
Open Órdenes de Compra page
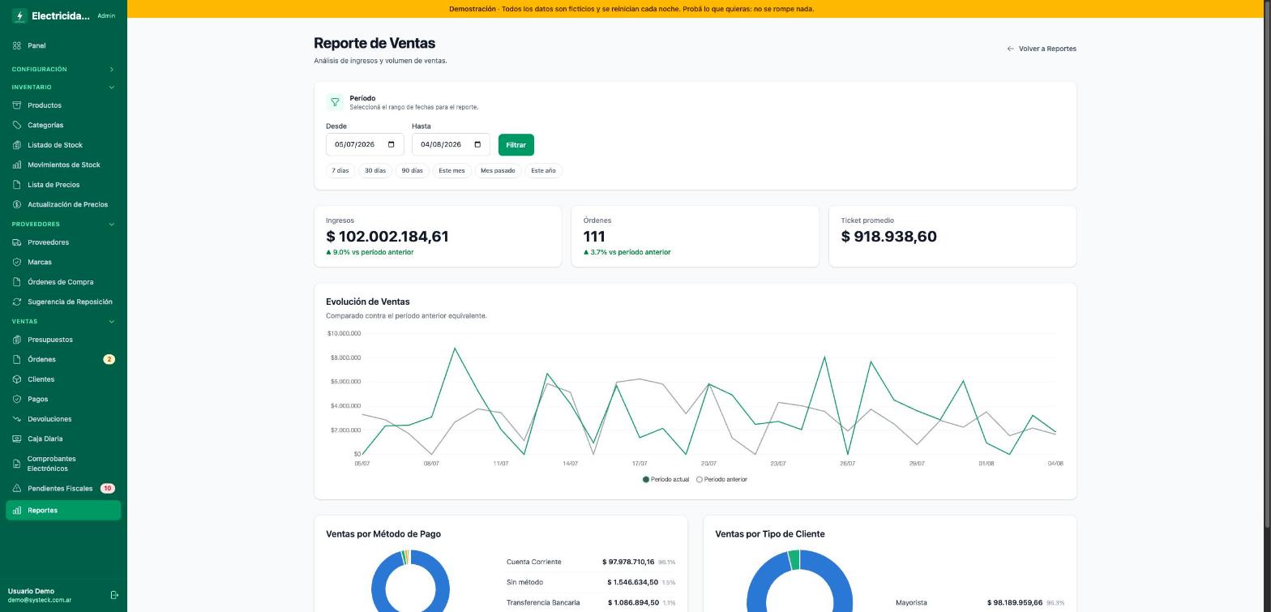click(x=63, y=282)
